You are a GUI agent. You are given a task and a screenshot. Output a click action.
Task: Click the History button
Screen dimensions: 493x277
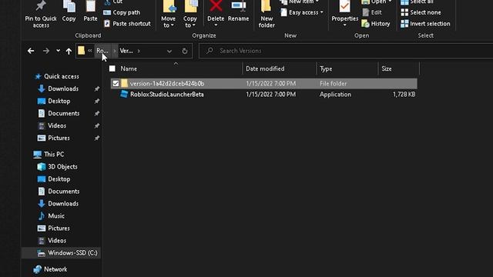(x=376, y=24)
